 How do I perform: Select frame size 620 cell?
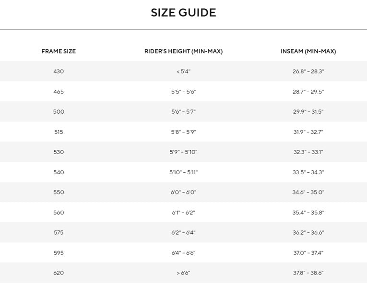(59, 273)
